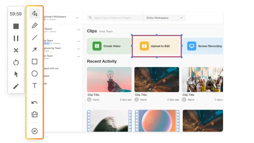Select the arrow drawing tool
Image resolution: width=254 pixels, height=143 pixels.
point(35,50)
